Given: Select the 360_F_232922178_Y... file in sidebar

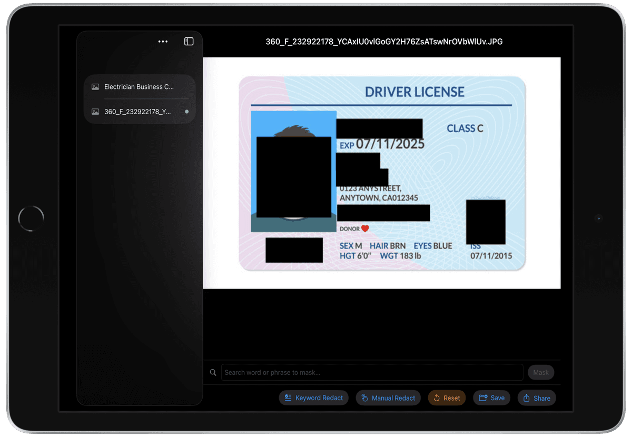Looking at the screenshot, I should [x=137, y=112].
